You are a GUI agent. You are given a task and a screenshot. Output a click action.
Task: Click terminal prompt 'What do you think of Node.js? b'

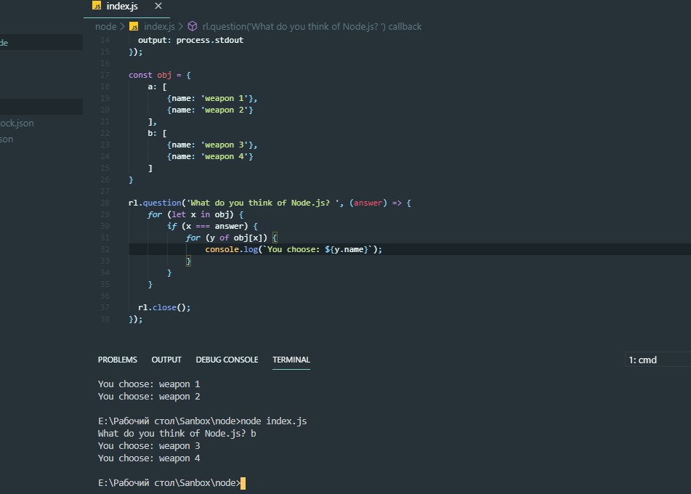point(177,434)
